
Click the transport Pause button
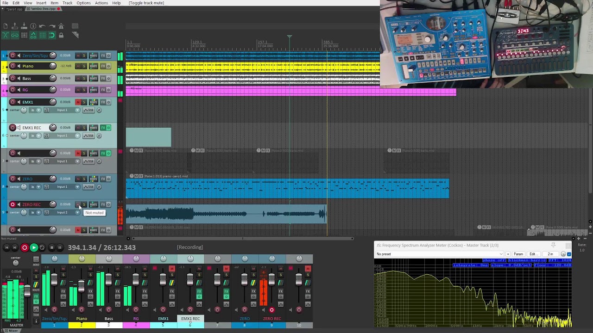[x=60, y=247]
